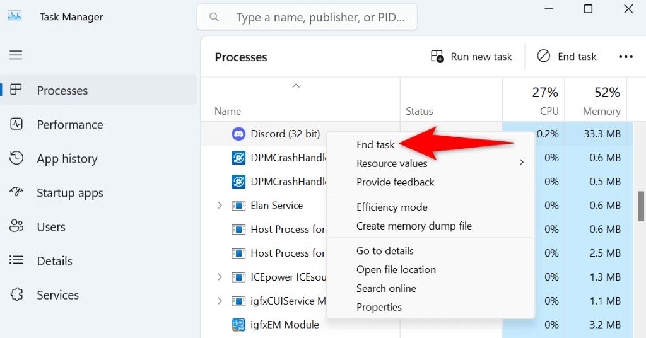
Task: Click the igfxEM Module process icon
Action: pyautogui.click(x=238, y=325)
